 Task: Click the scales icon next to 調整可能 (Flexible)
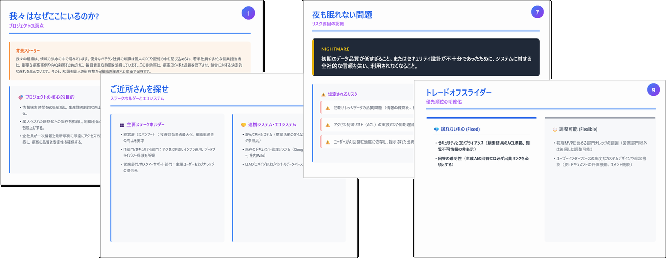[554, 129]
